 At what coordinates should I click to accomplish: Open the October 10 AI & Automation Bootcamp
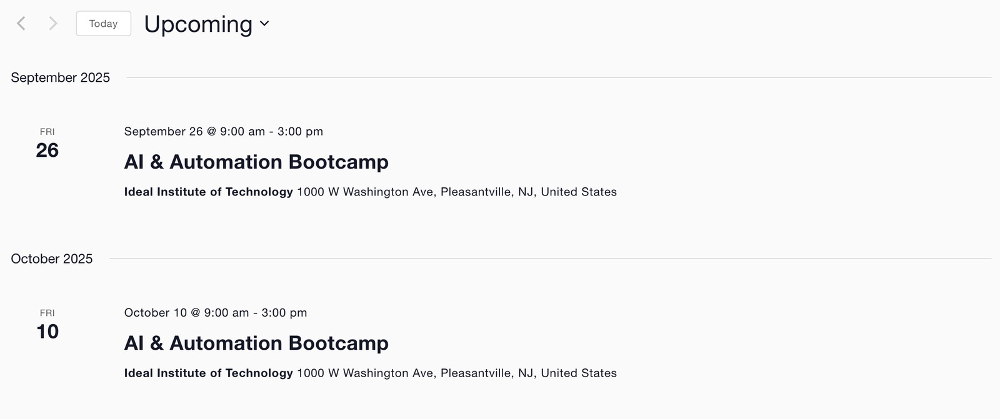point(256,343)
